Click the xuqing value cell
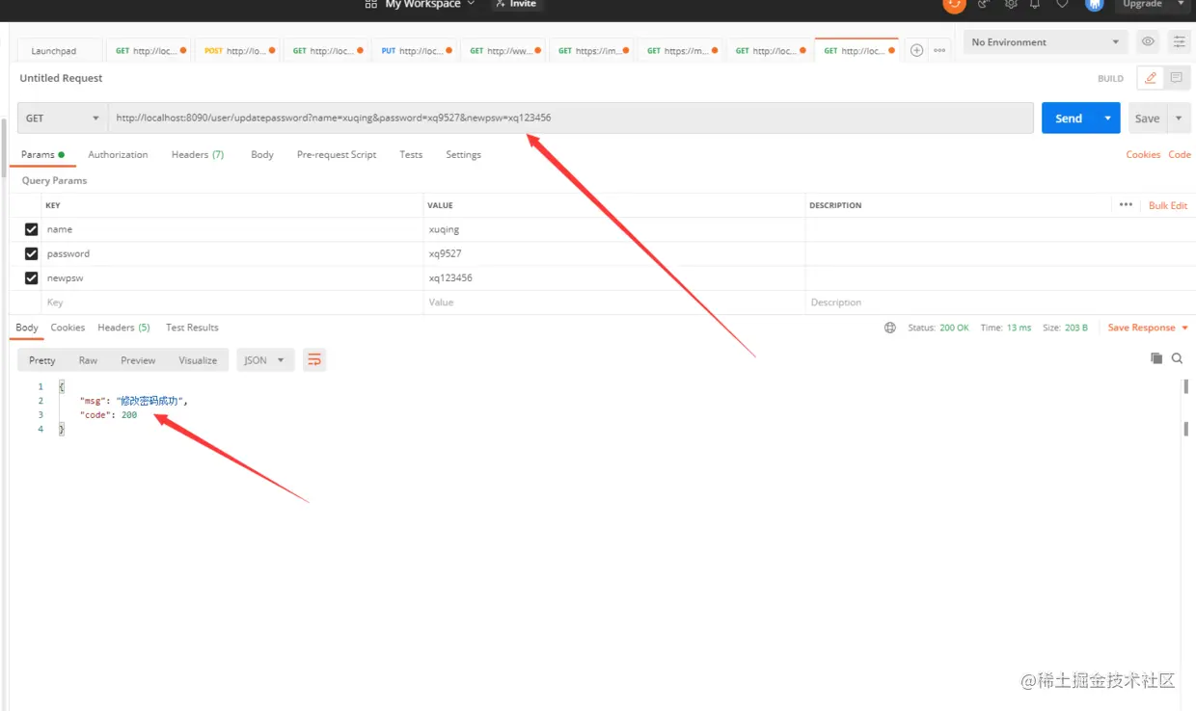Image resolution: width=1196 pixels, height=711 pixels. tap(614, 229)
